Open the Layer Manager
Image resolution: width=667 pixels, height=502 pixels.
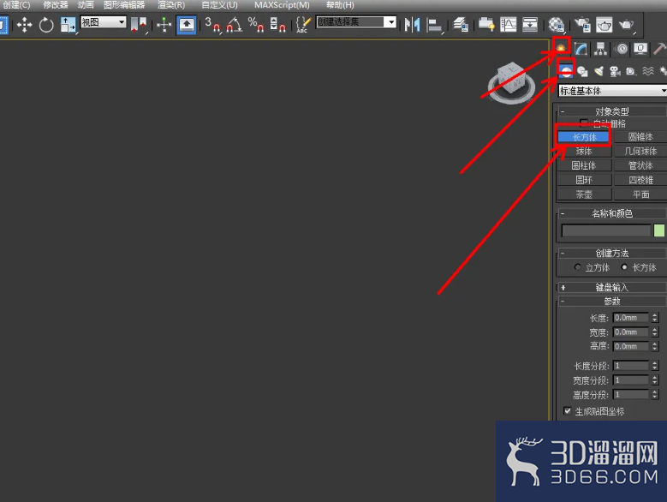point(461,25)
